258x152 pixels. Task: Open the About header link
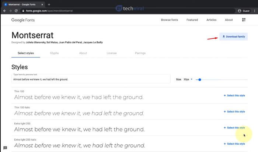[229, 20]
